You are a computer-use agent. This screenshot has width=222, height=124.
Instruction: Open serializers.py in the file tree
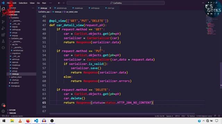tap(18, 50)
